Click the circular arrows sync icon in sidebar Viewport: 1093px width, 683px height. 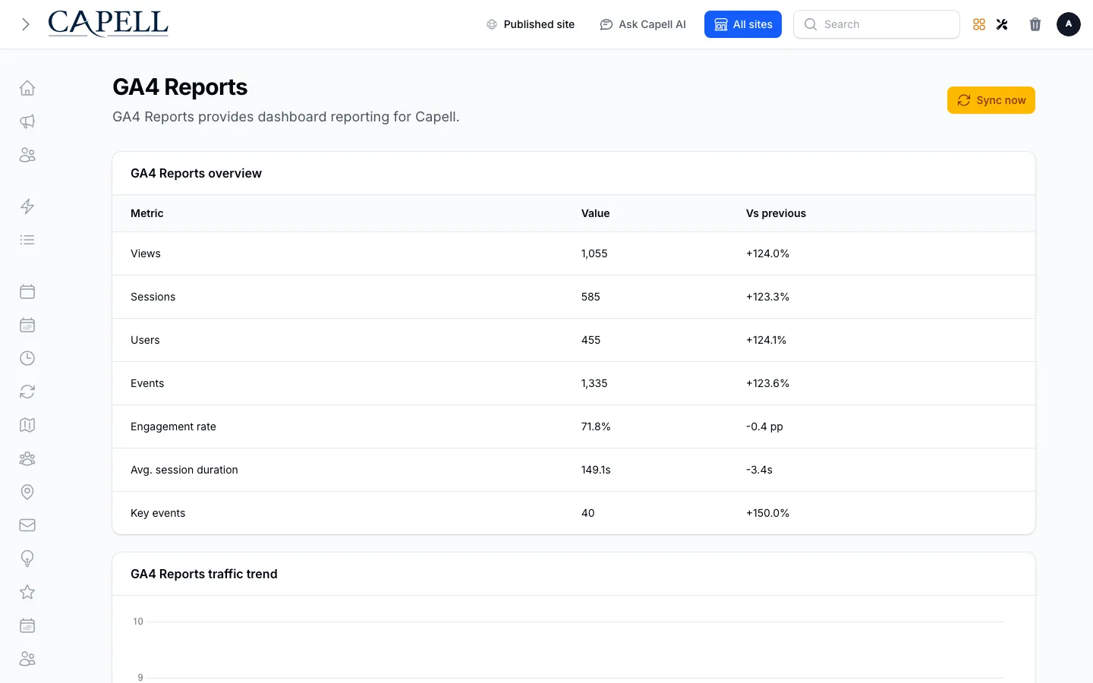click(x=27, y=392)
